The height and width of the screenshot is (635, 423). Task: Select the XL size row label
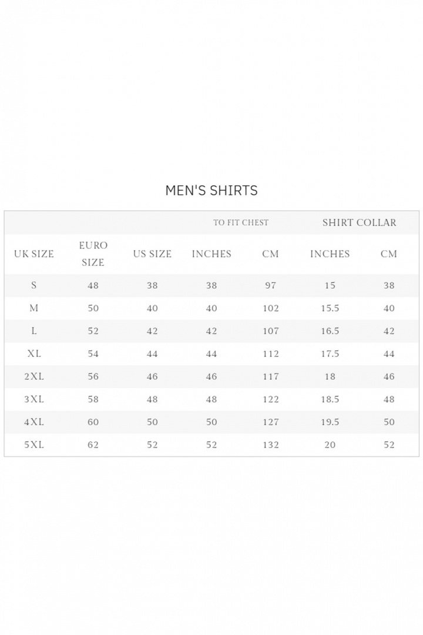point(34,354)
